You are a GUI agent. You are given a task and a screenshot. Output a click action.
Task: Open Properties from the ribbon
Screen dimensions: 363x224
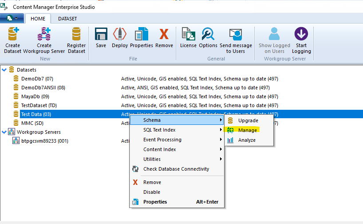click(141, 34)
